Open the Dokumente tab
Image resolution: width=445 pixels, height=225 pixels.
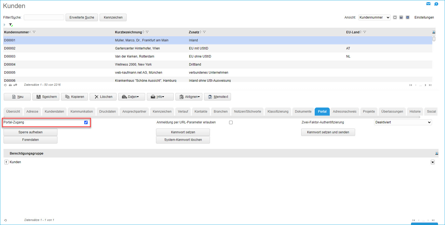pyautogui.click(x=303, y=112)
